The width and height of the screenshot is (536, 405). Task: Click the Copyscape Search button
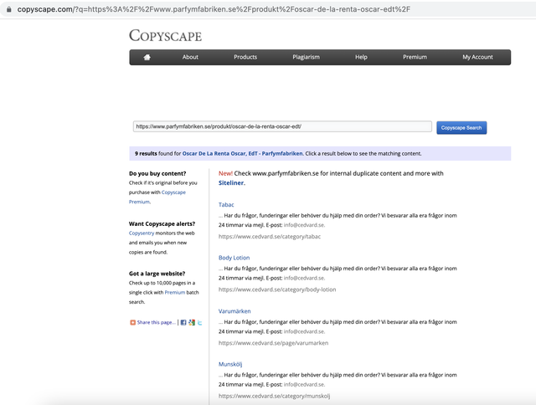pyautogui.click(x=461, y=128)
